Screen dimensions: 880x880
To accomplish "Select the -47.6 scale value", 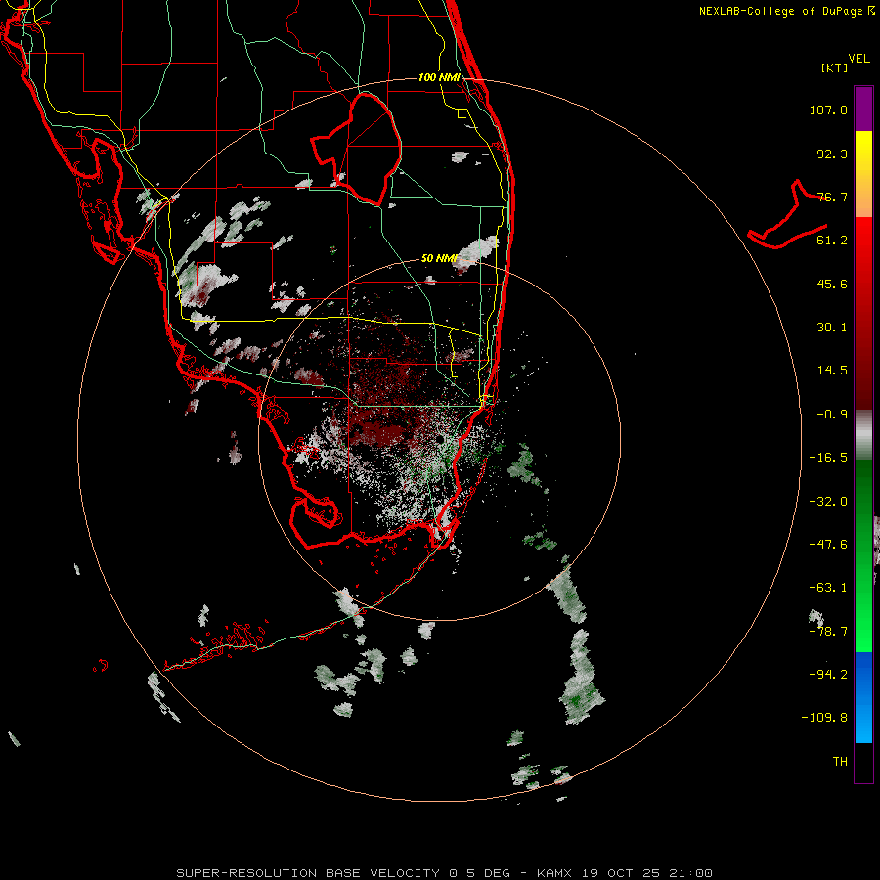I will coord(828,545).
